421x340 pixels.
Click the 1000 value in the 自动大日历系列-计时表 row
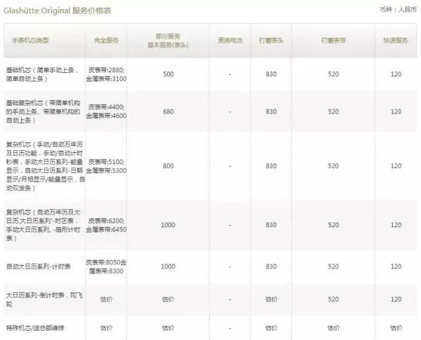(x=168, y=266)
